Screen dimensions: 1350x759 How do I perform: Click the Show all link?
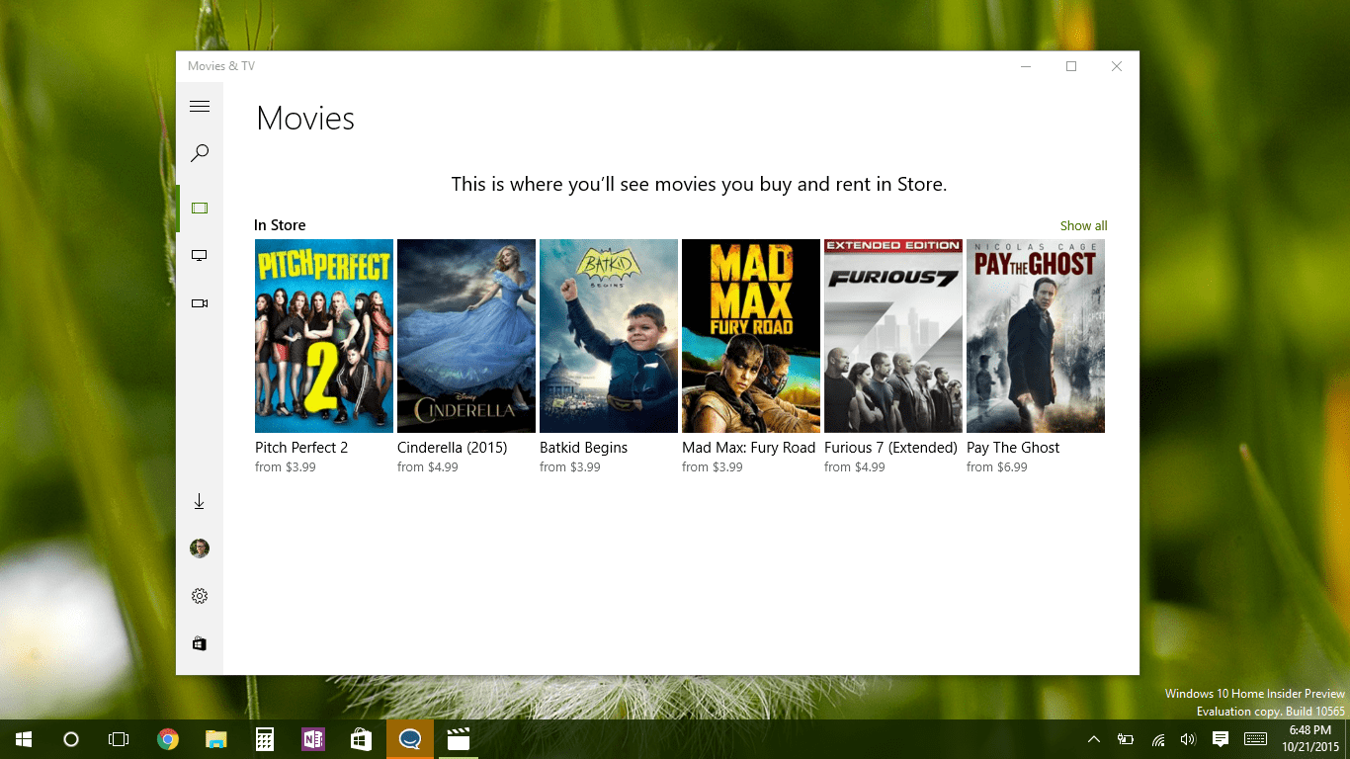tap(1083, 226)
